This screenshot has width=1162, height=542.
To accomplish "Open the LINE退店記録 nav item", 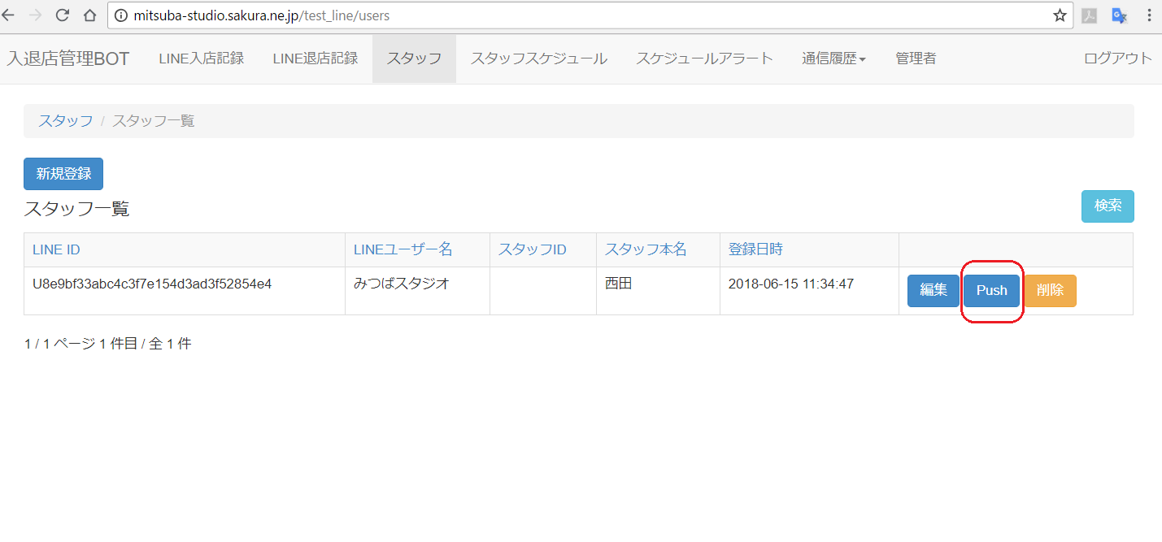I will (315, 59).
